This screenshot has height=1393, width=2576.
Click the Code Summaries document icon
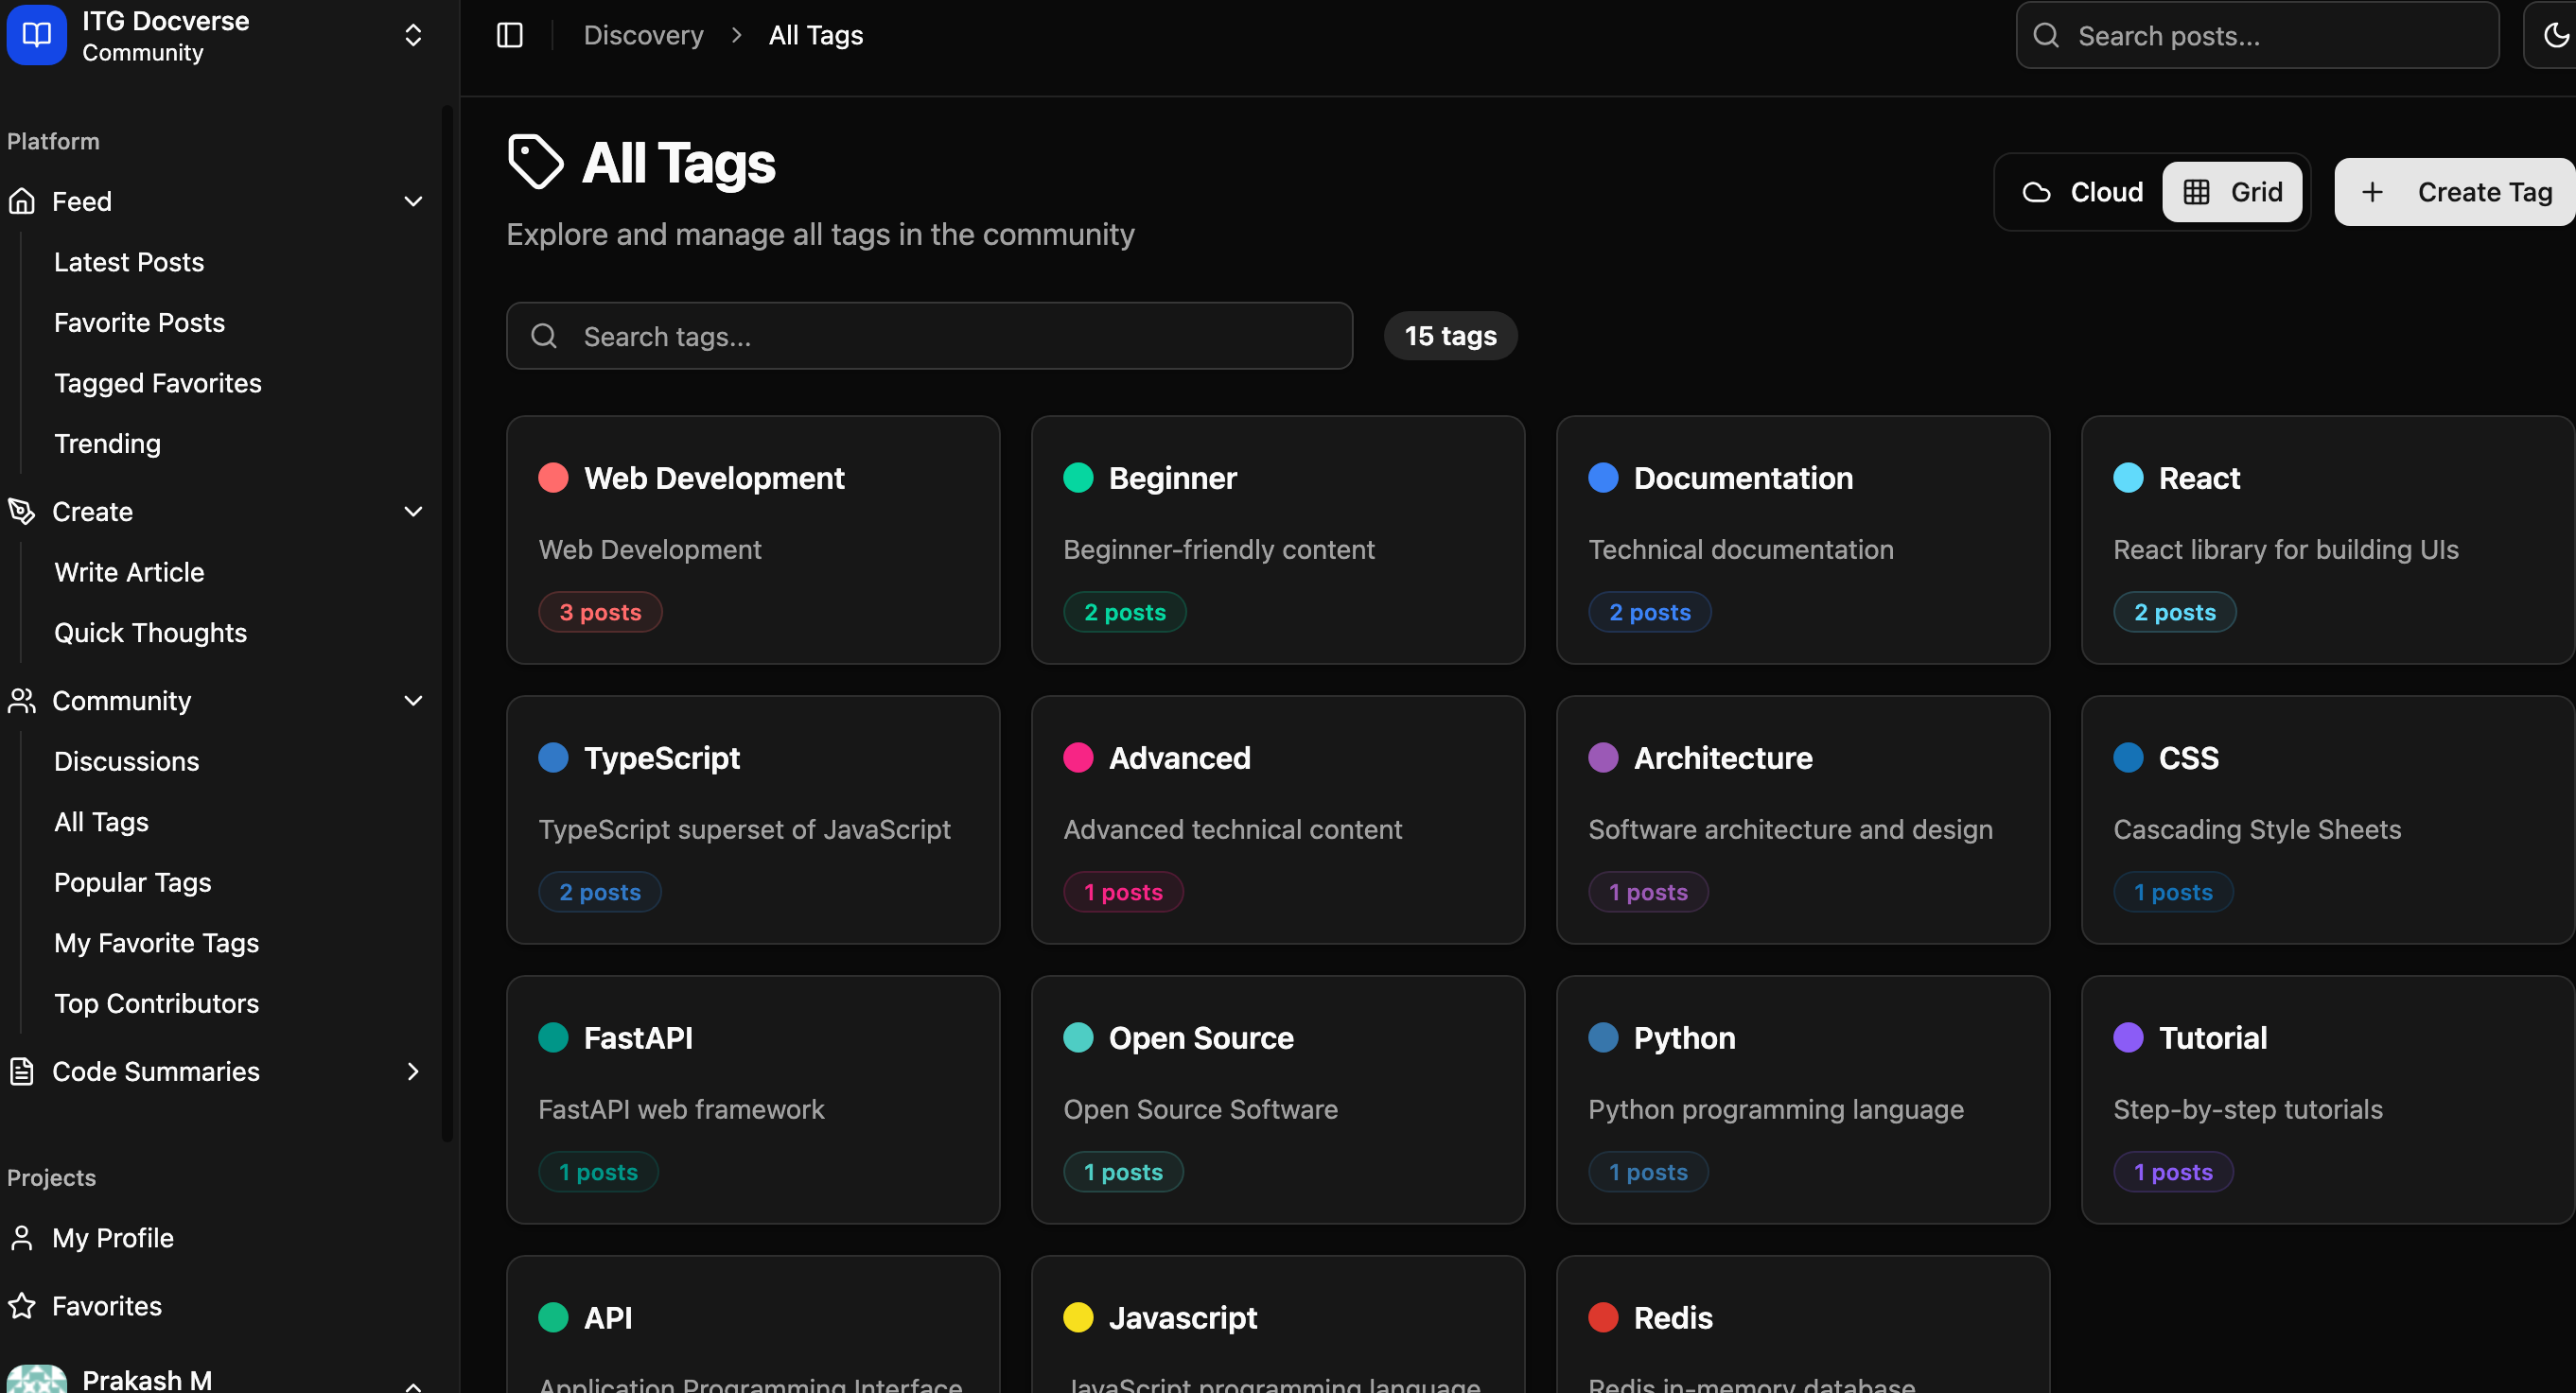pos(22,1071)
